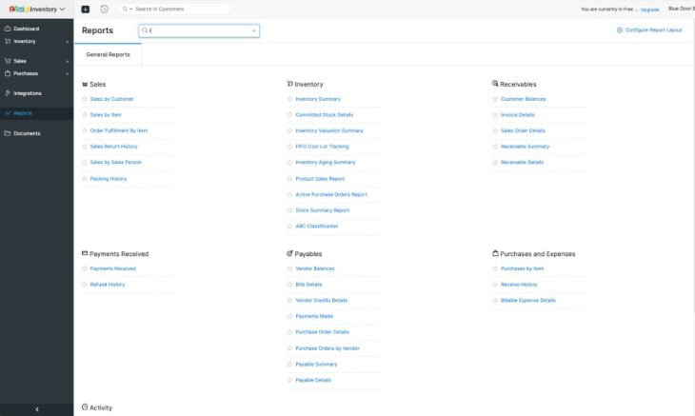Open the FIFO Cost Lot Tracking report
The width and height of the screenshot is (695, 416).
click(322, 147)
